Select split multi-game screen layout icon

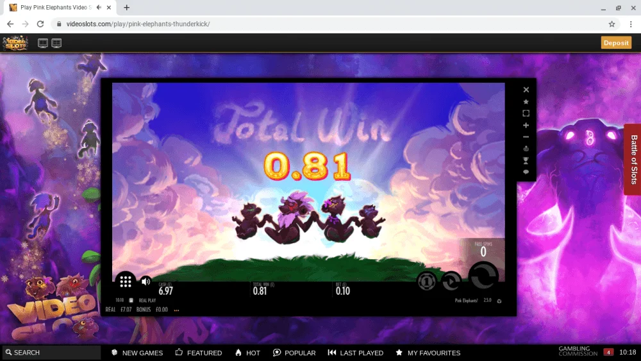click(56, 43)
